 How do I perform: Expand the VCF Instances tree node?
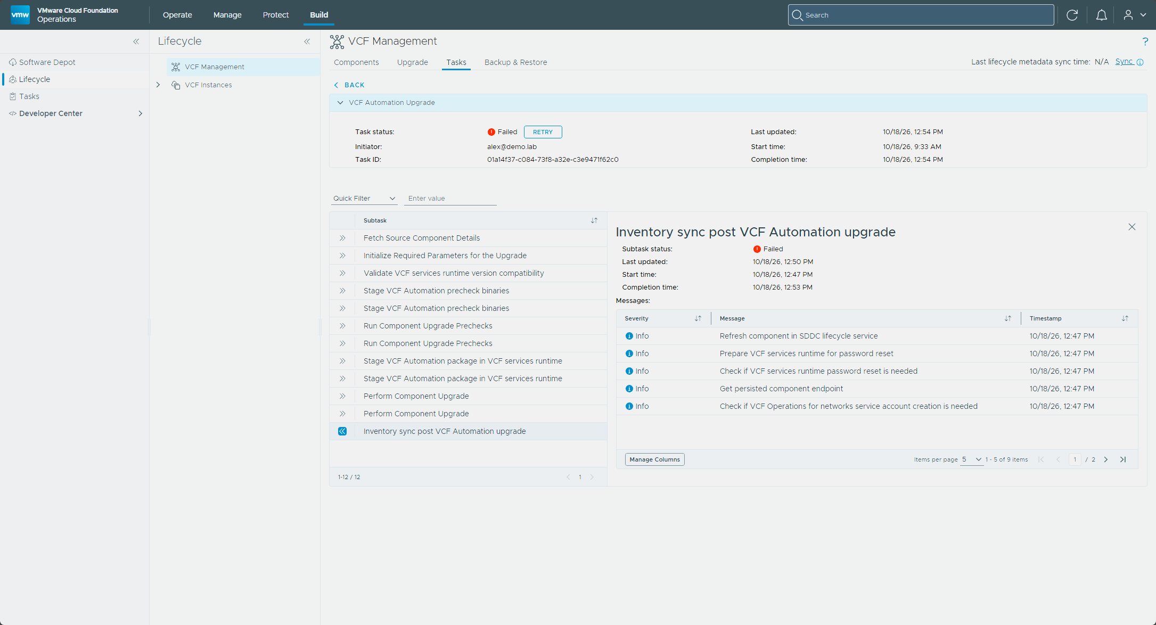[x=158, y=85]
